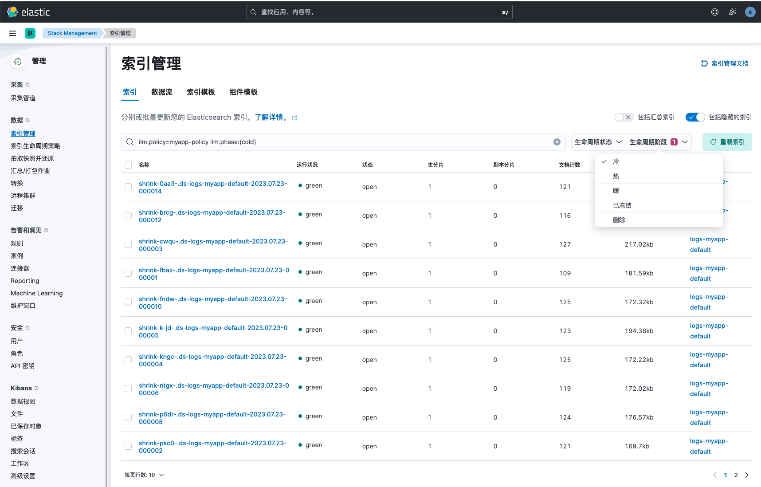Image resolution: width=761 pixels, height=487 pixels.
Task: Select checkbox for shrink-k-jd index row
Action: pos(128,331)
